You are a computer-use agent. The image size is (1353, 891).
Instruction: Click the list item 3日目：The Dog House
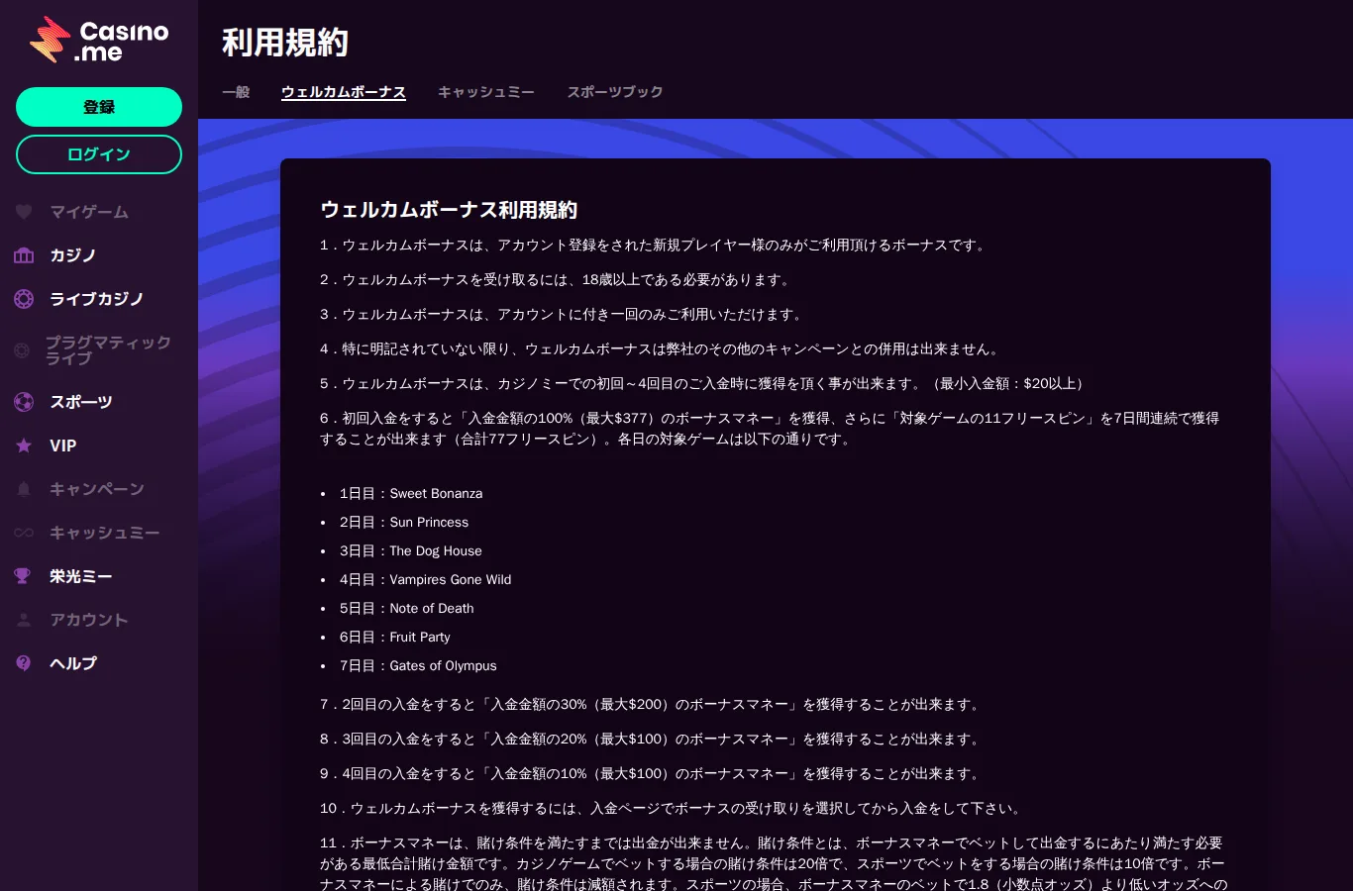tap(411, 550)
